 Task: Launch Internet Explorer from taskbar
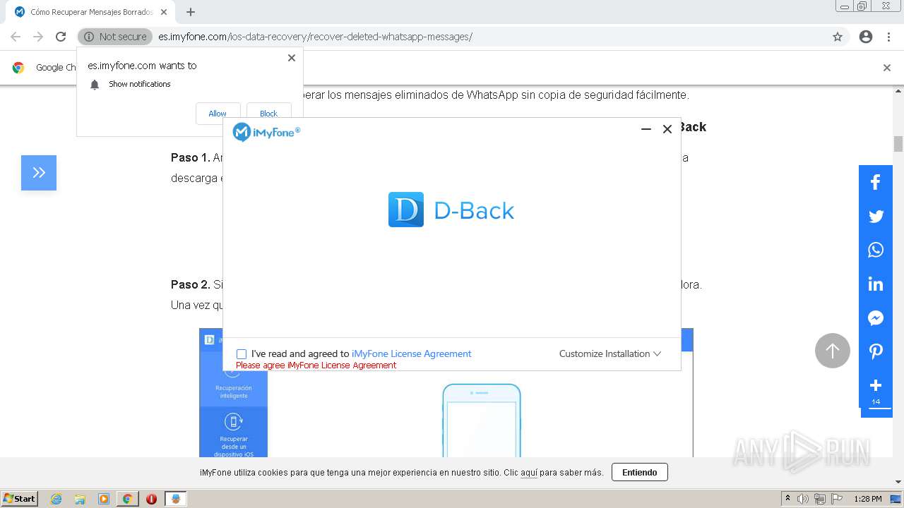click(x=56, y=499)
